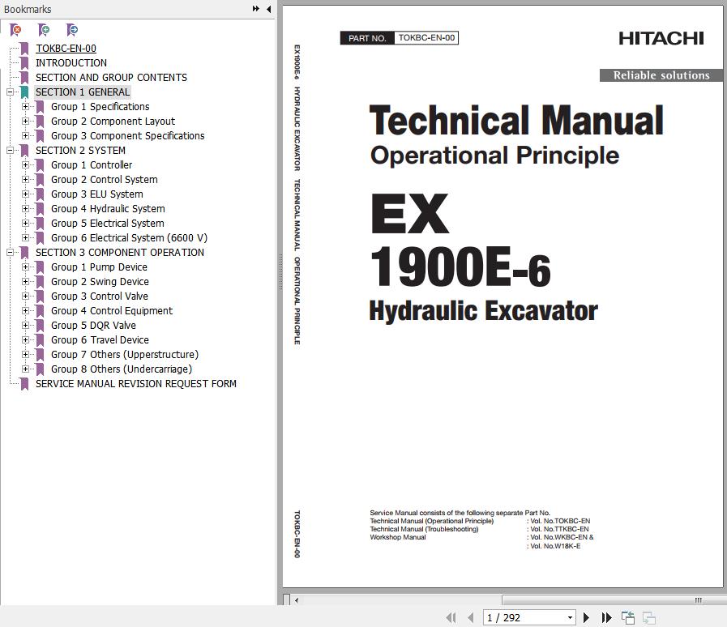Expand Group 2 Component Layout bookmark
727x627 pixels.
point(25,122)
